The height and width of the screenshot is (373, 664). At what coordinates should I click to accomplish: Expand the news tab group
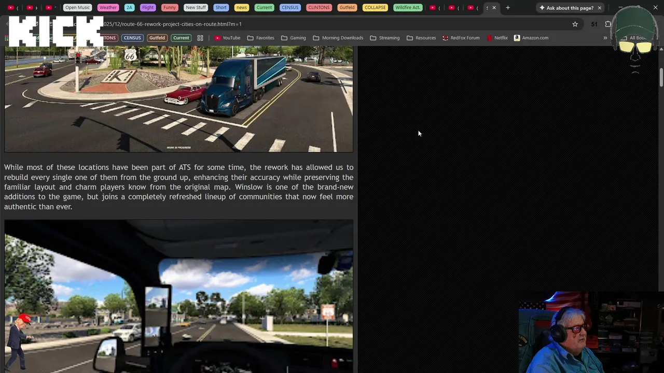tap(242, 8)
